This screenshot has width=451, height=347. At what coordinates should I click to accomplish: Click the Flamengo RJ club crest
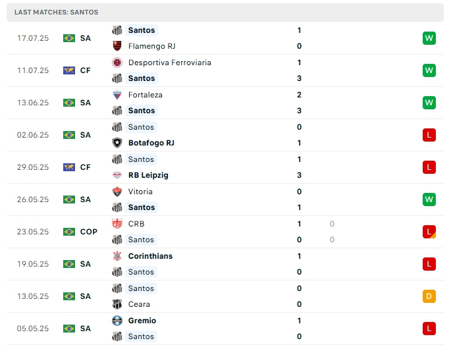click(117, 46)
